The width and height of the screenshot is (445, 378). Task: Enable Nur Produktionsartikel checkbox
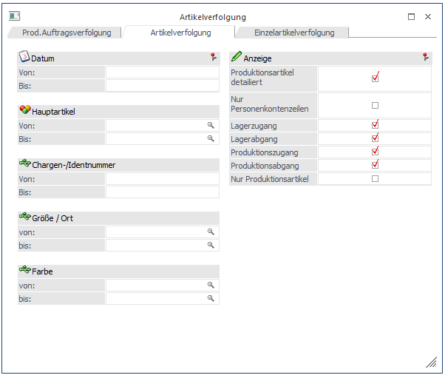375,178
